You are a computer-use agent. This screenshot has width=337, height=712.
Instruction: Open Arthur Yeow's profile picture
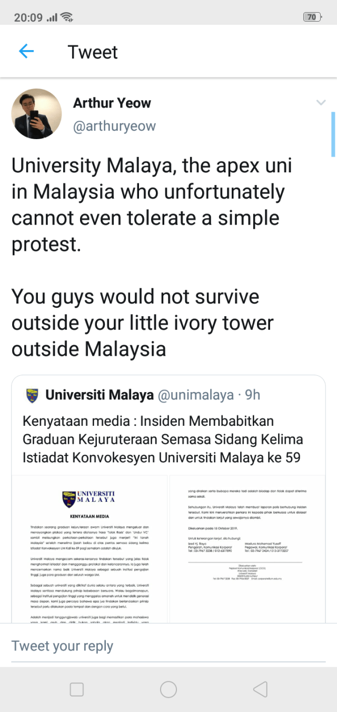(x=36, y=113)
